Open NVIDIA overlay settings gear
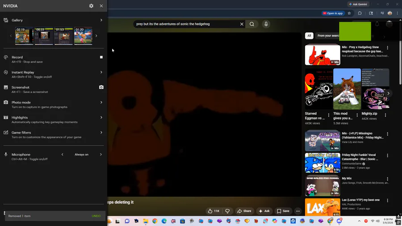 (x=91, y=6)
